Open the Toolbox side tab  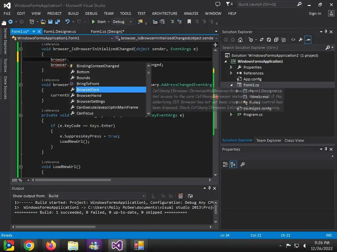coord(5,65)
